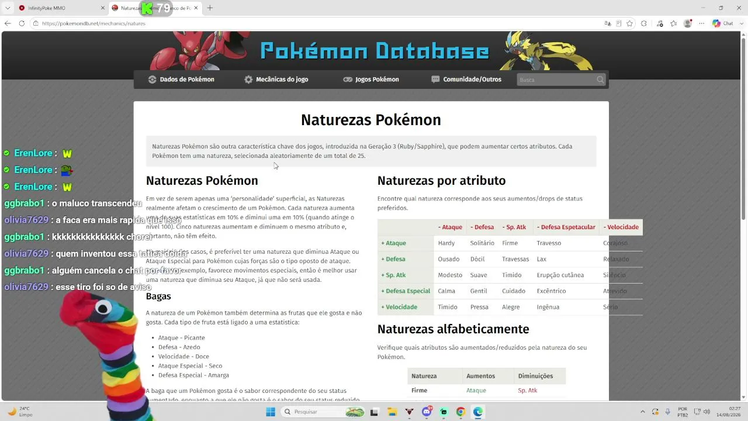The image size is (748, 421).
Task: Close the InfinityPoke MMO tab
Action: click(103, 8)
